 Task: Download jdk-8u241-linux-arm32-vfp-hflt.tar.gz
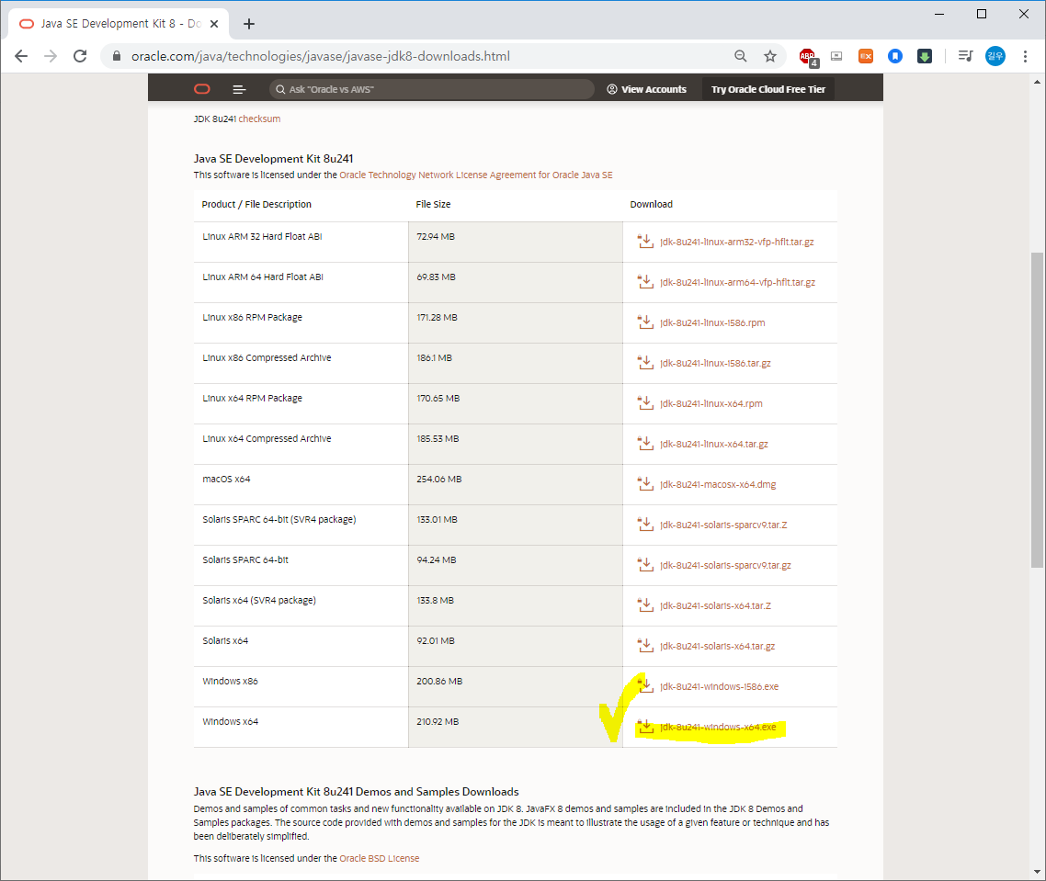click(736, 242)
